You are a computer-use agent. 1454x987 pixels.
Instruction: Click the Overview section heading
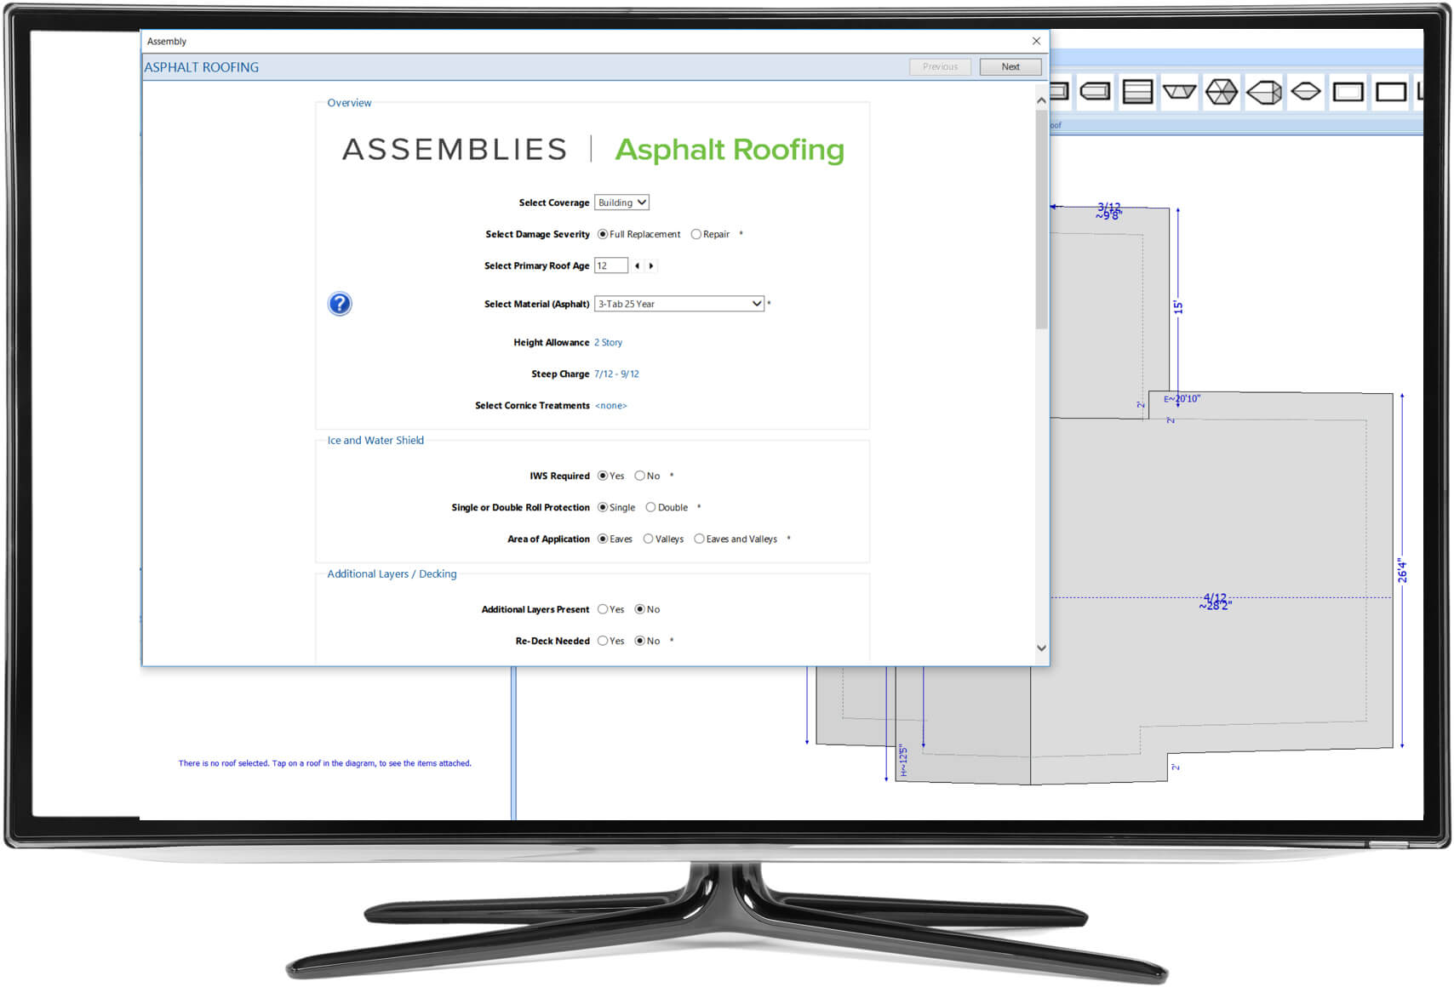pyautogui.click(x=349, y=102)
